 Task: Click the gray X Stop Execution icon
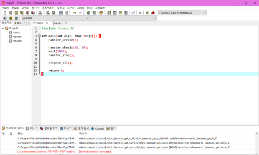coord(140,12)
